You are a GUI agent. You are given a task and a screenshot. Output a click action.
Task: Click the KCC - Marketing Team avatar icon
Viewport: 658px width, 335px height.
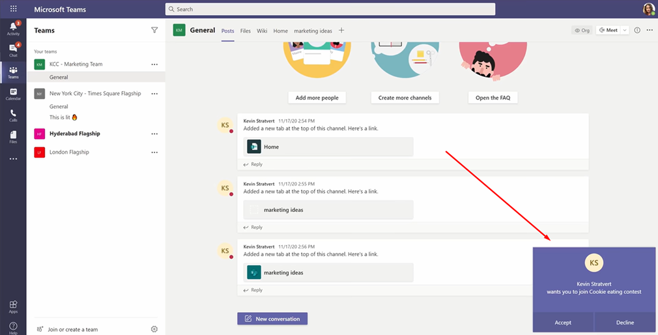(40, 65)
